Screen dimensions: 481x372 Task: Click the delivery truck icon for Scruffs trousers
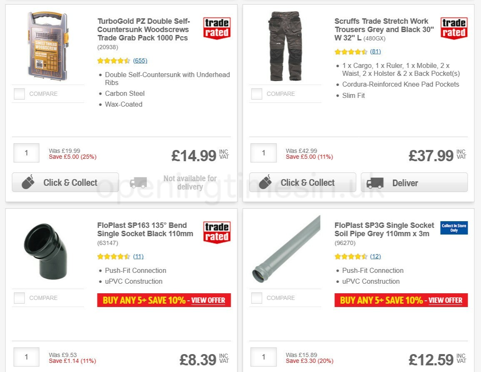[375, 182]
